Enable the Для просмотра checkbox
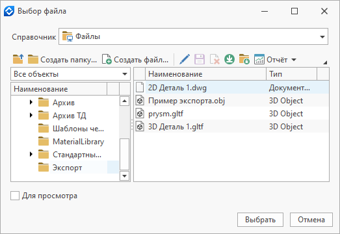Screen dimensions: 340x234 (15, 196)
